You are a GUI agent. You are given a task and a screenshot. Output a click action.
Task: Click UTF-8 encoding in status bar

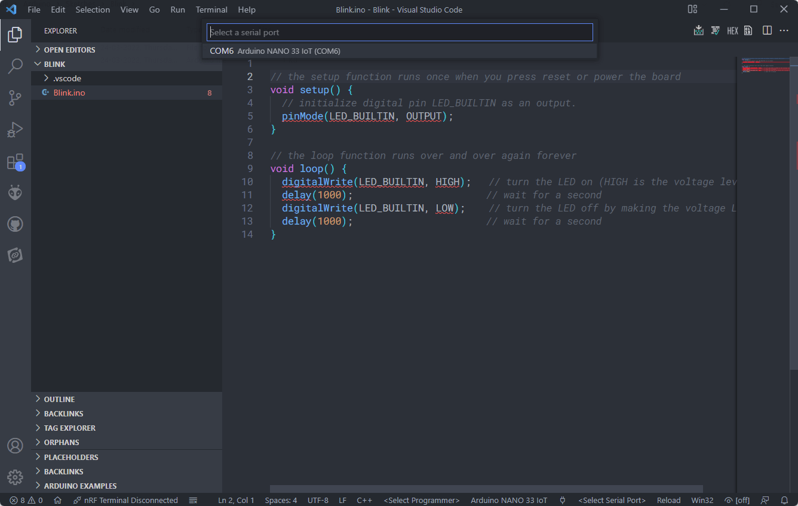click(318, 500)
